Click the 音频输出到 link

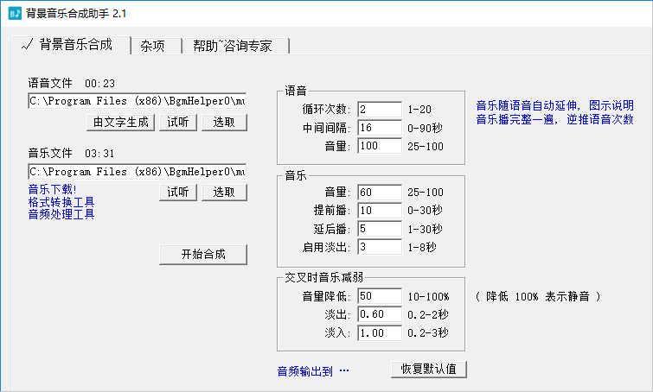[312, 371]
